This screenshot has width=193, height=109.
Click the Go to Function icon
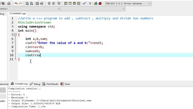37,3
